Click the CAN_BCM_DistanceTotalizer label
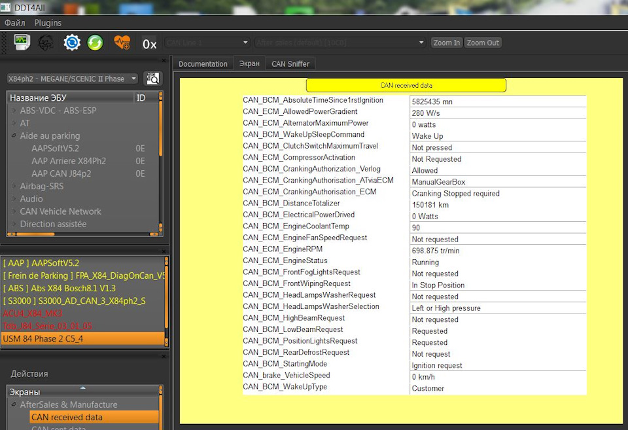The width and height of the screenshot is (628, 430). coord(291,203)
